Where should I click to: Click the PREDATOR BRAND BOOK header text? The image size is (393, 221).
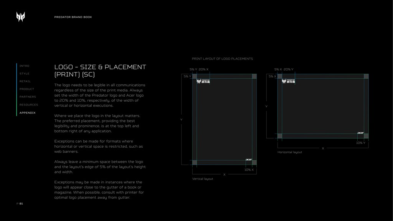point(73,17)
